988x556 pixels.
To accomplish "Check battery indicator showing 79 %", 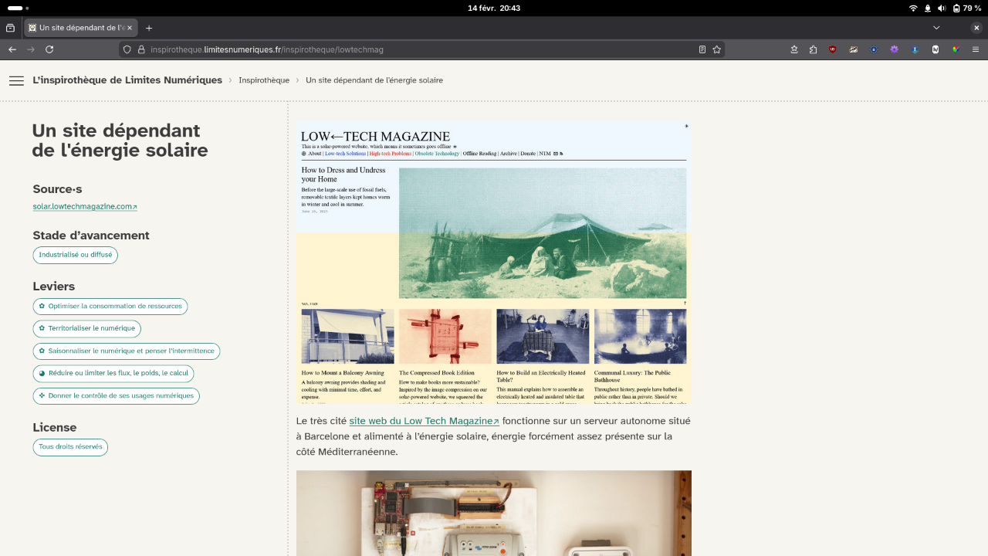I will coord(967,8).
